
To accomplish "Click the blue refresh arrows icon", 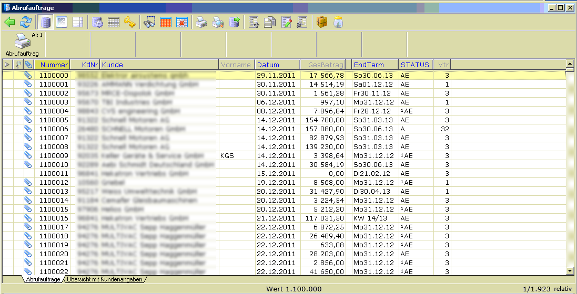I will (25, 22).
